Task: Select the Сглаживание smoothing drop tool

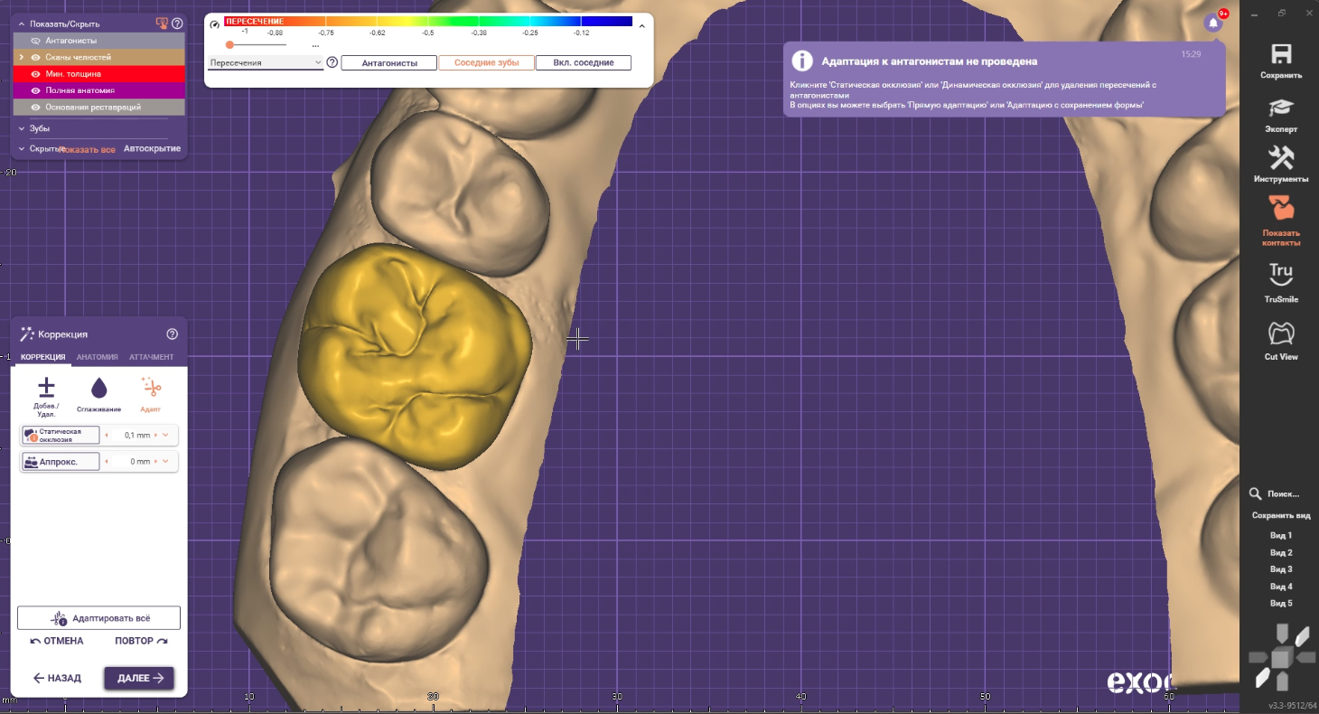Action: coord(99,388)
